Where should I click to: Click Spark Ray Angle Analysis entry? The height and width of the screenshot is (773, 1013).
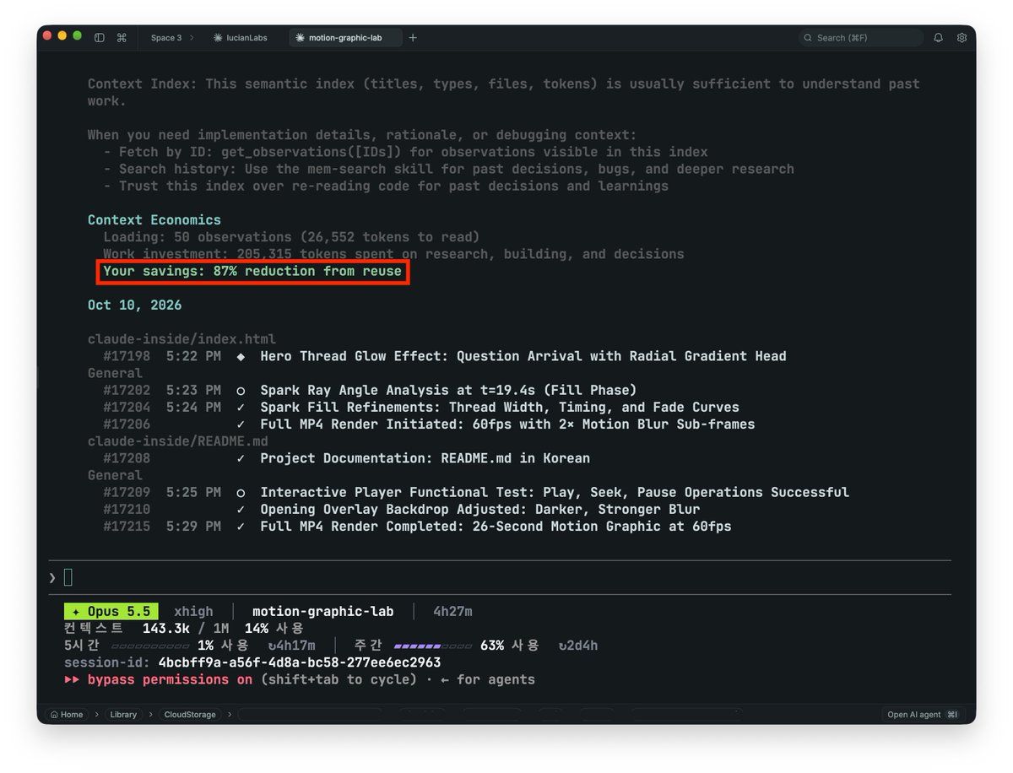tap(448, 390)
